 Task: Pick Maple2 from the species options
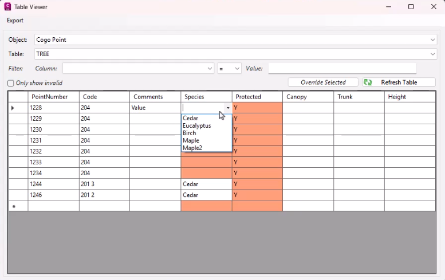(x=192, y=148)
